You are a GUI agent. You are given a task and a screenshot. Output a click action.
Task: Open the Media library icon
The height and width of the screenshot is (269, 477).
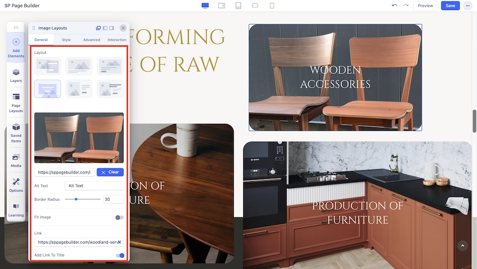click(x=16, y=160)
